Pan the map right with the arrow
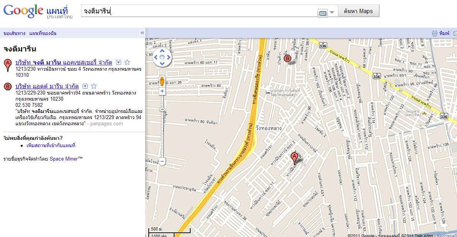The height and width of the screenshot is (237, 457). pos(169,58)
